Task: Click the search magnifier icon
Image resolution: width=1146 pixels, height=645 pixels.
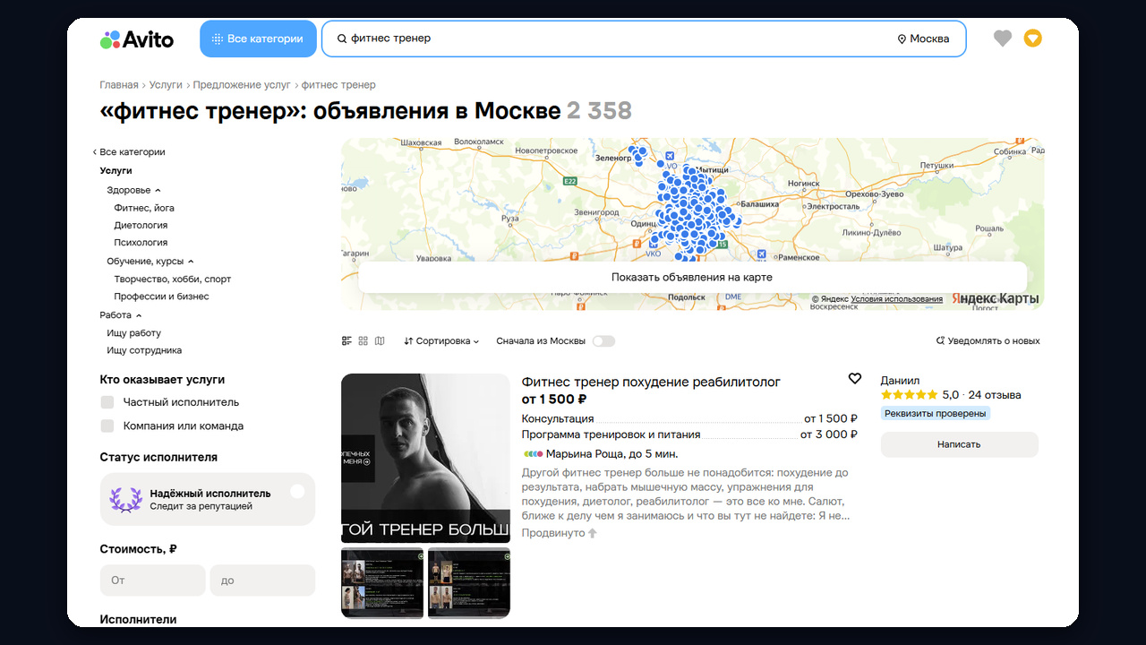Action: pos(342,39)
